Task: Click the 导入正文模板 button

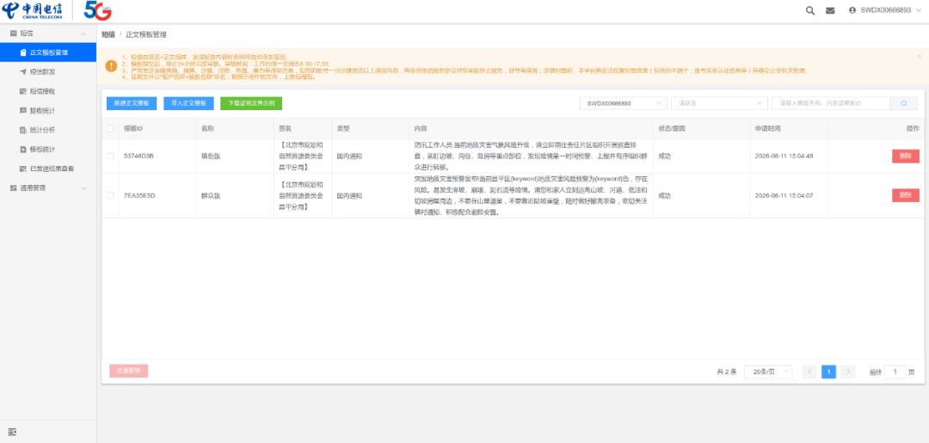Action: [x=188, y=103]
